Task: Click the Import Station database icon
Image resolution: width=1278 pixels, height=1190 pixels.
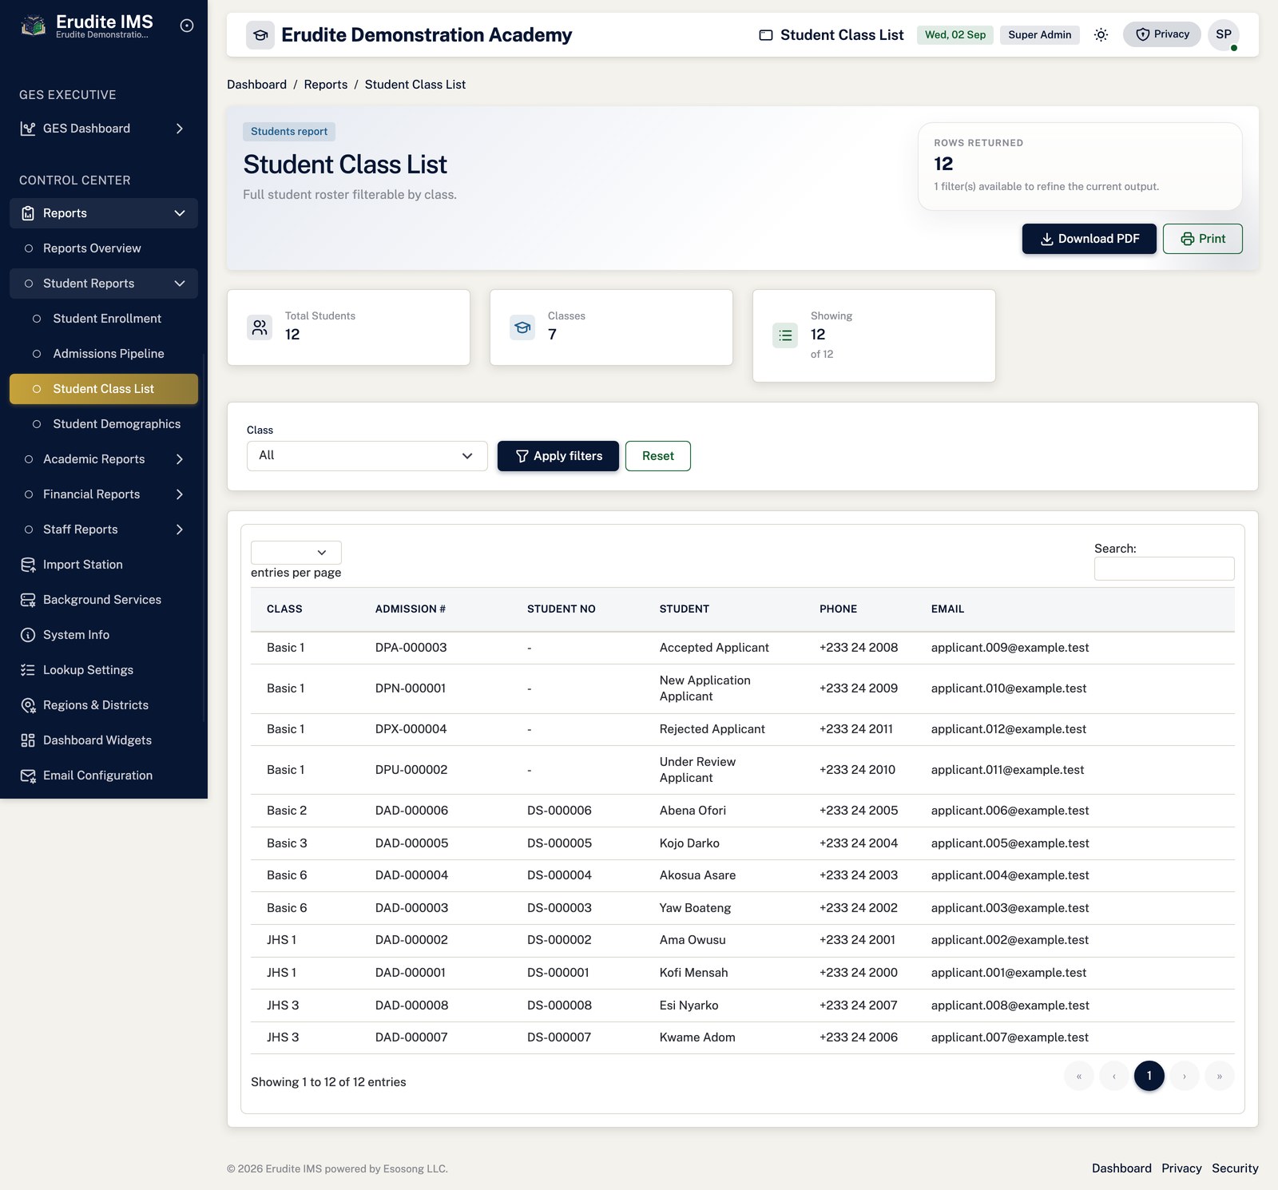Action: [x=28, y=565]
